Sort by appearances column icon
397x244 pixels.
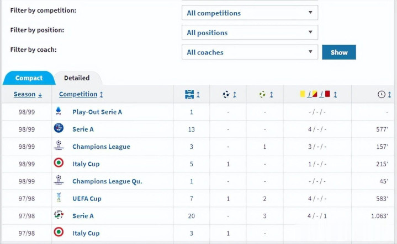click(189, 95)
